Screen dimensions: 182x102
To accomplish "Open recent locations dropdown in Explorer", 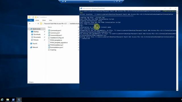I will (x=36, y=24).
